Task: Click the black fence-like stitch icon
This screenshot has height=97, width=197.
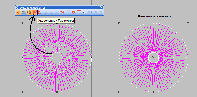Action: [x=24, y=12]
